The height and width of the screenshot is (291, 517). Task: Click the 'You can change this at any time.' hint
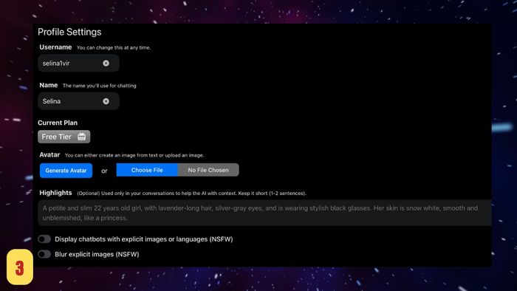114,47
